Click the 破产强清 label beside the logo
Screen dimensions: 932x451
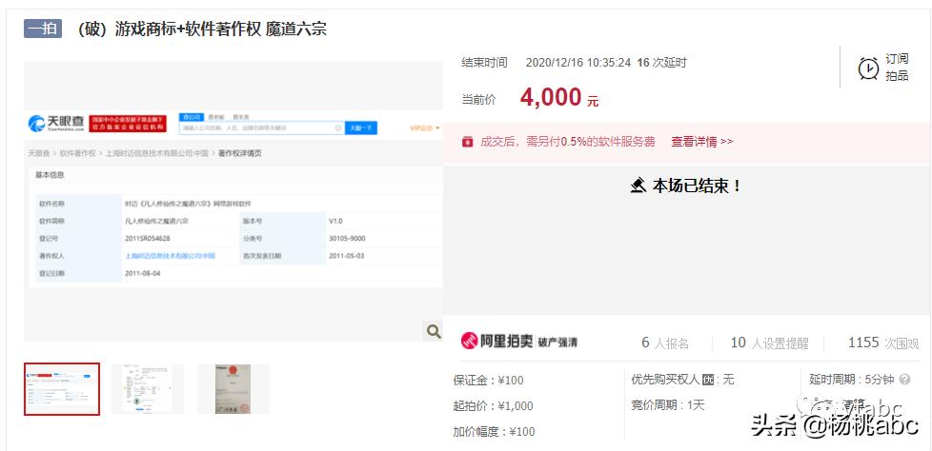557,342
